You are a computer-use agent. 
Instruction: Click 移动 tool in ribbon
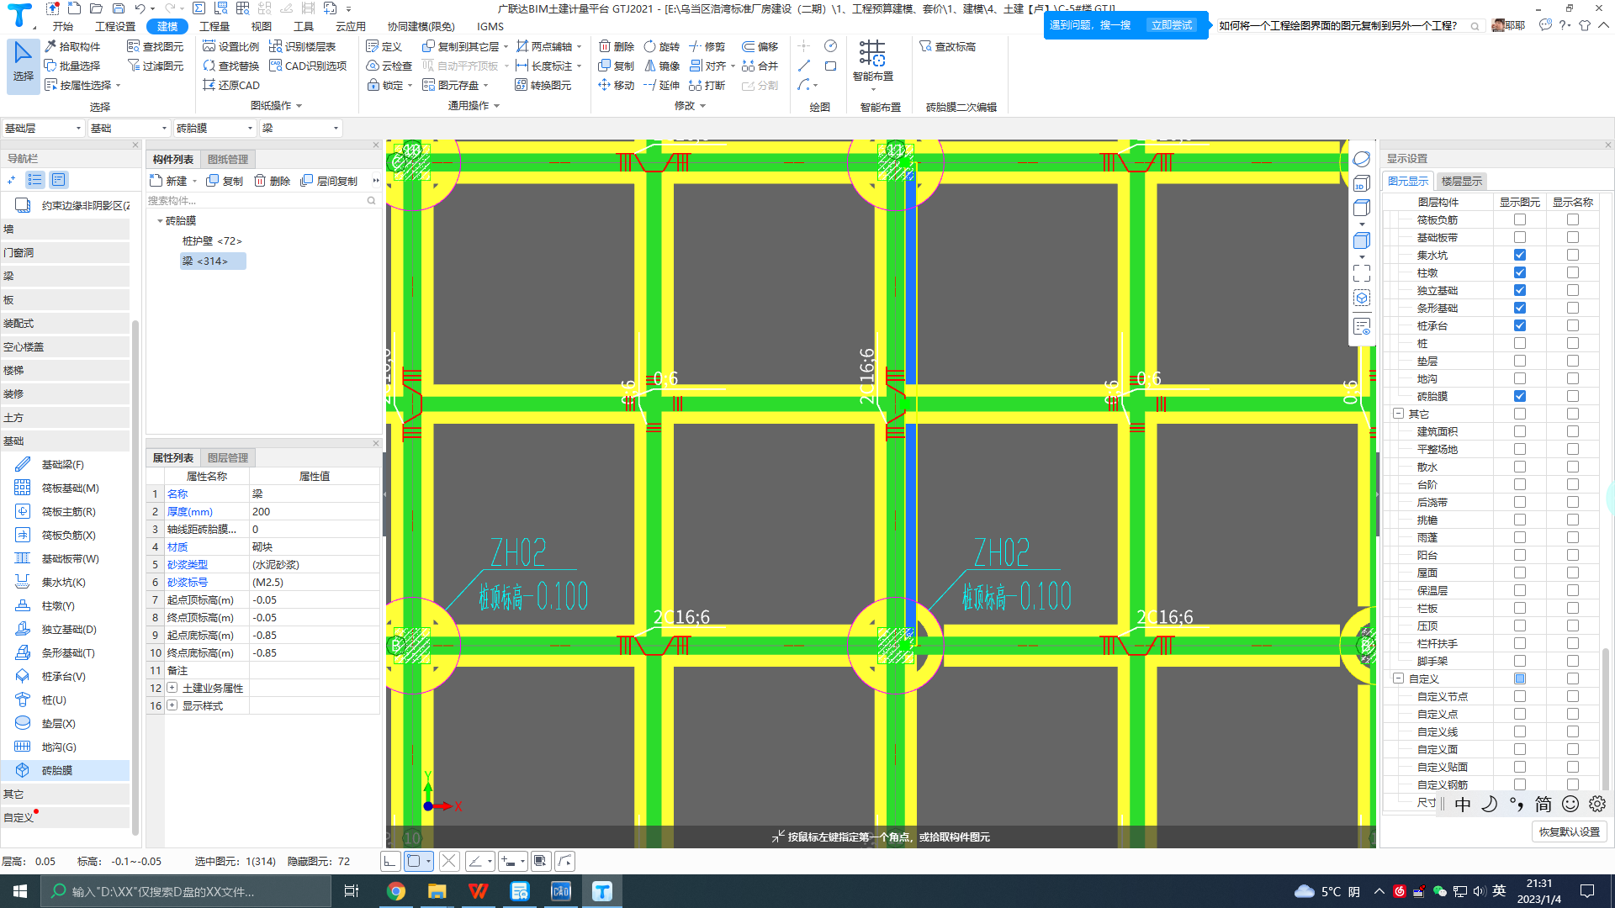click(616, 85)
